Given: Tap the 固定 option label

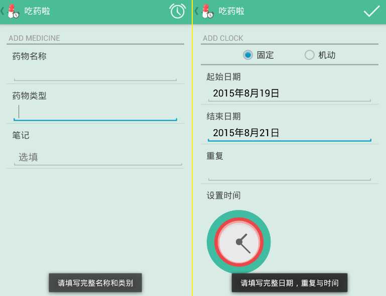Looking at the screenshot, I should coord(265,55).
